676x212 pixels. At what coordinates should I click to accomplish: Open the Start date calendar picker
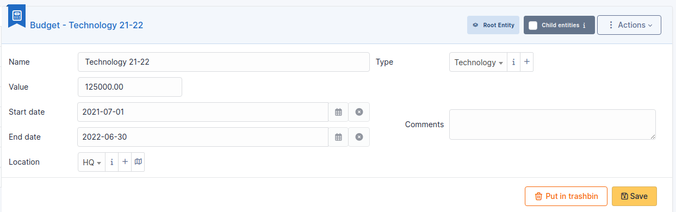click(x=338, y=112)
